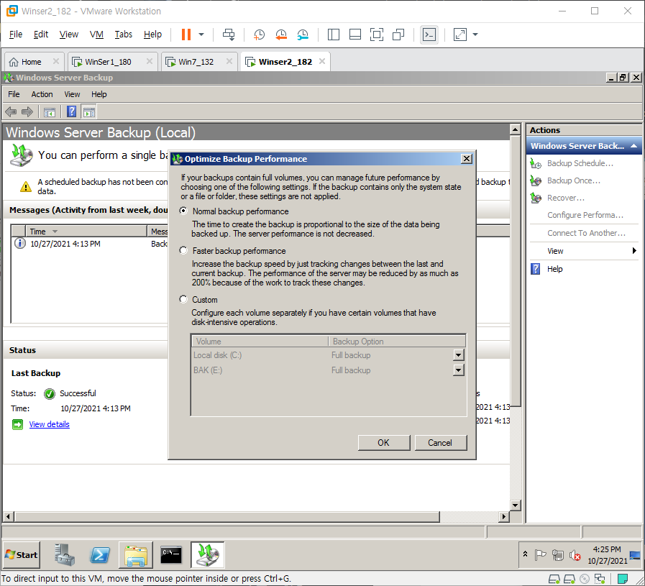
Task: Open VMware File menu
Action: click(x=16, y=34)
